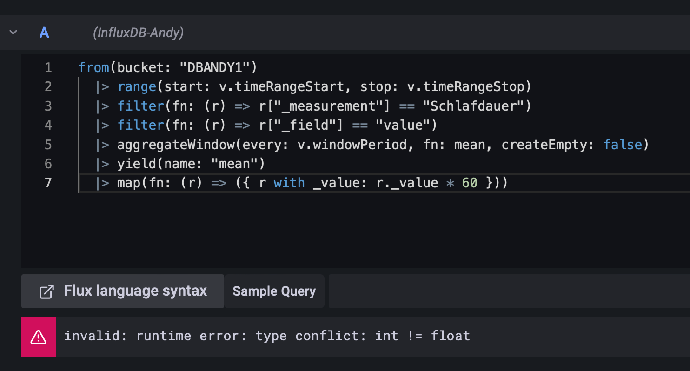Click the yield(name: "mean") line
Screen dimensions: 690x371
(x=180, y=164)
